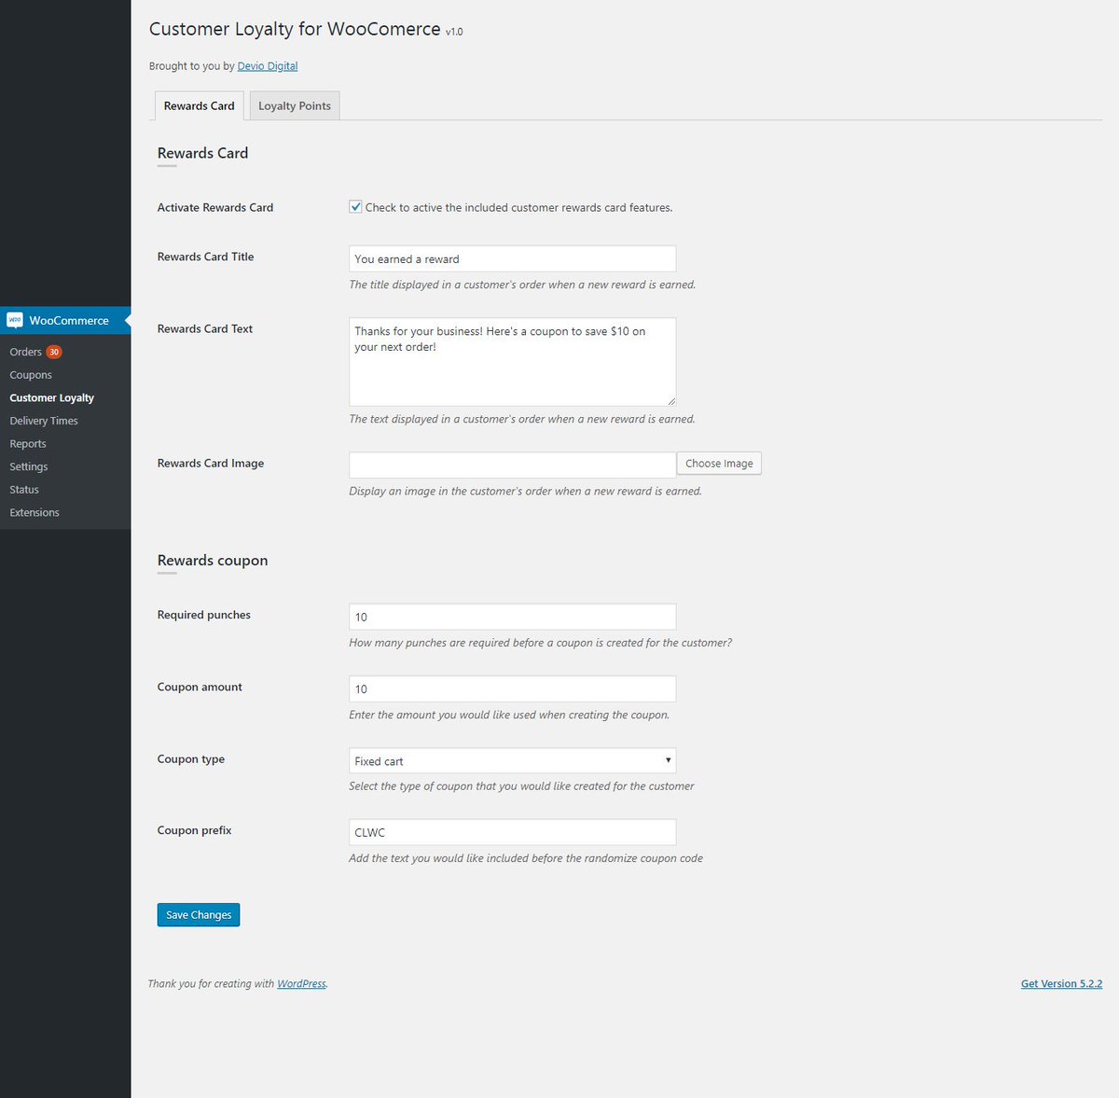The image size is (1119, 1098).
Task: Click the Rewards Card section heading
Action: click(x=202, y=153)
